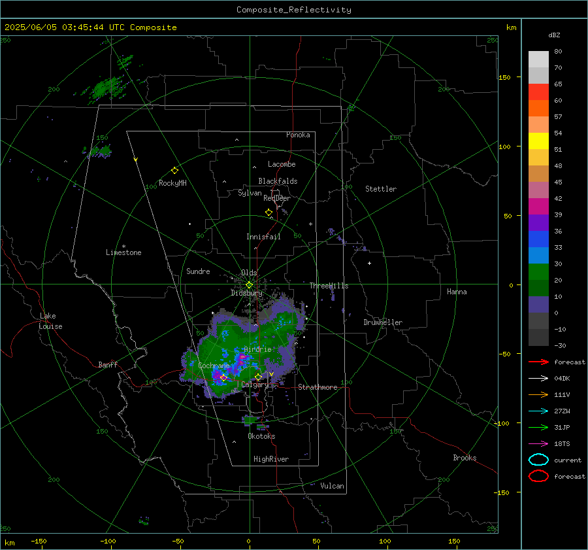The height and width of the screenshot is (550, 588).
Task: Click the magenta 18TS arrow icon
Action: click(538, 444)
